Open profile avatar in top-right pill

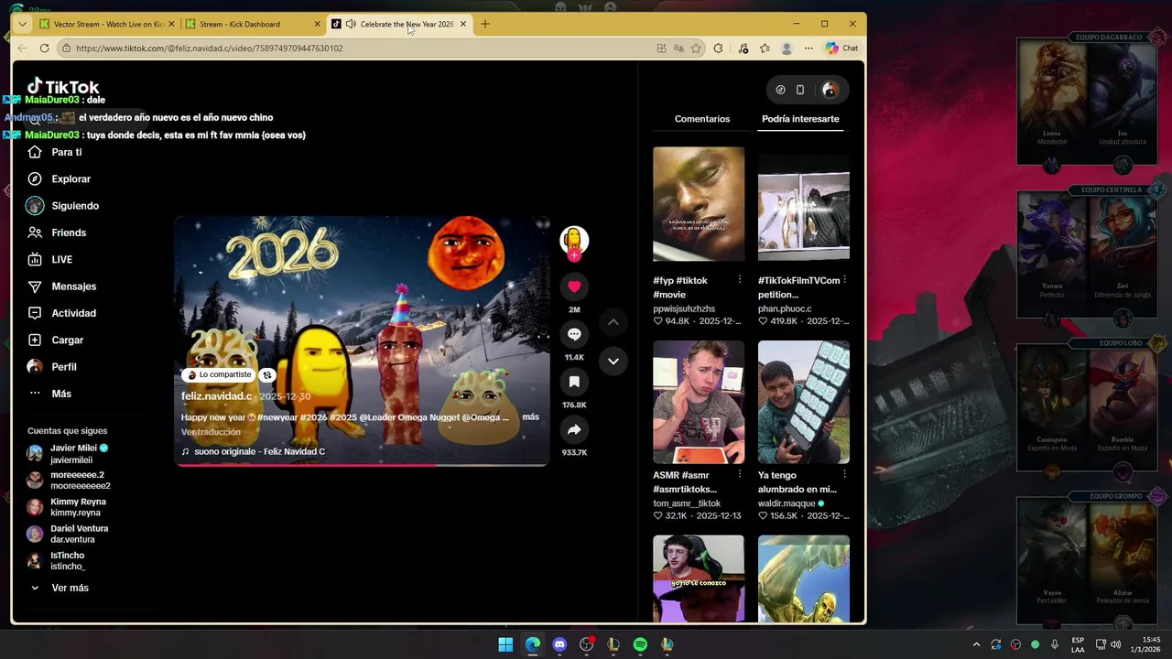(x=830, y=90)
